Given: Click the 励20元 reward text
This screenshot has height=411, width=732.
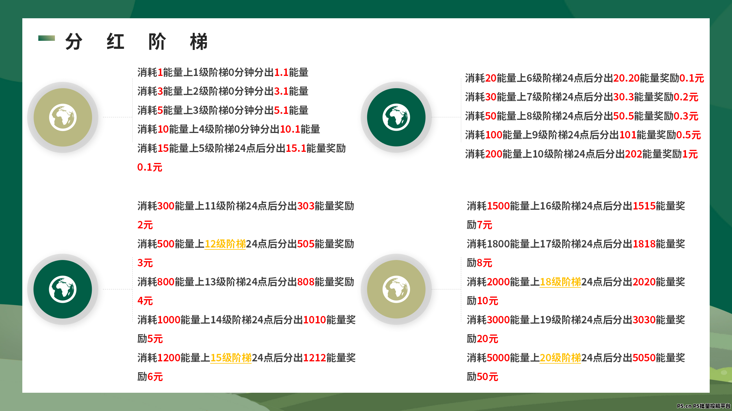Looking at the screenshot, I should [482, 339].
